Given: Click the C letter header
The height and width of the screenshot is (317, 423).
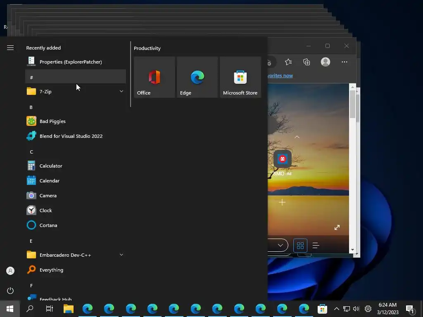Looking at the screenshot, I should point(76,152).
